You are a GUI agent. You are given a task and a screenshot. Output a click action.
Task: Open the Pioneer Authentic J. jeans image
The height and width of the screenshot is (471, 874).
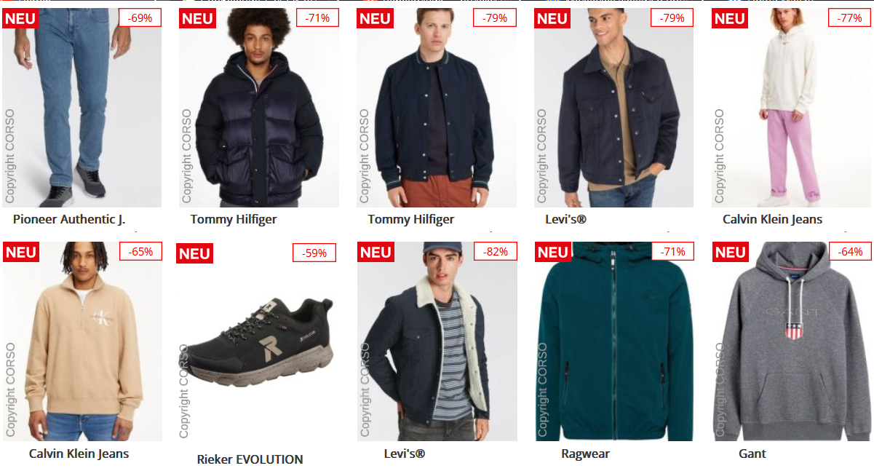click(x=82, y=108)
